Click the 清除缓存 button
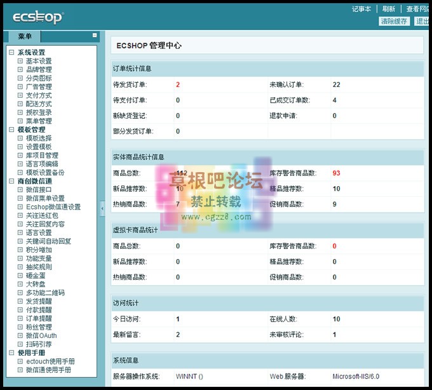The image size is (432, 390). tap(394, 21)
